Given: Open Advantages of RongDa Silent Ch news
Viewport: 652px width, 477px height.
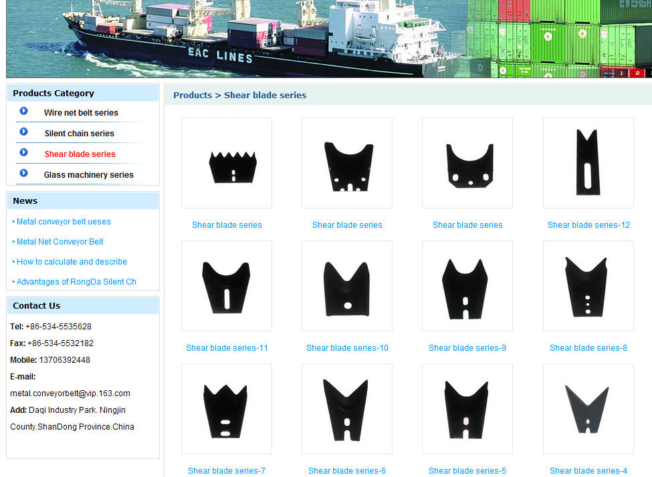Looking at the screenshot, I should [x=76, y=282].
